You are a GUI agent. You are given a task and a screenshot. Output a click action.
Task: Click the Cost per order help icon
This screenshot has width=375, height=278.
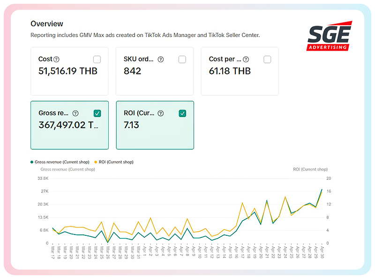[246, 59]
